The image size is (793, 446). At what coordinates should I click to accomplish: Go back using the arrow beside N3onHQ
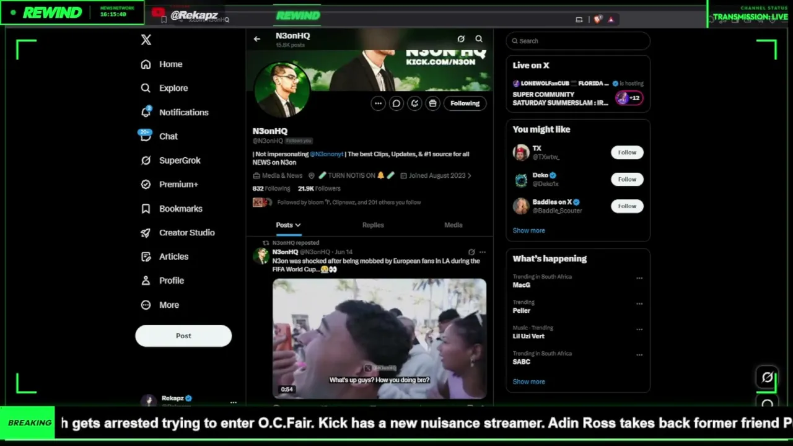pos(257,39)
